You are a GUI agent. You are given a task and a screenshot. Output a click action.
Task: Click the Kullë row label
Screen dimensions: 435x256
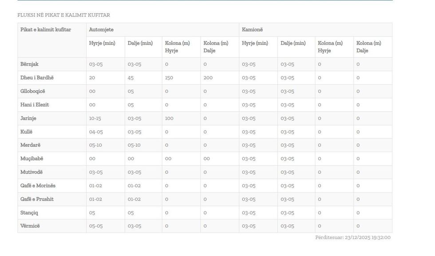tap(27, 132)
